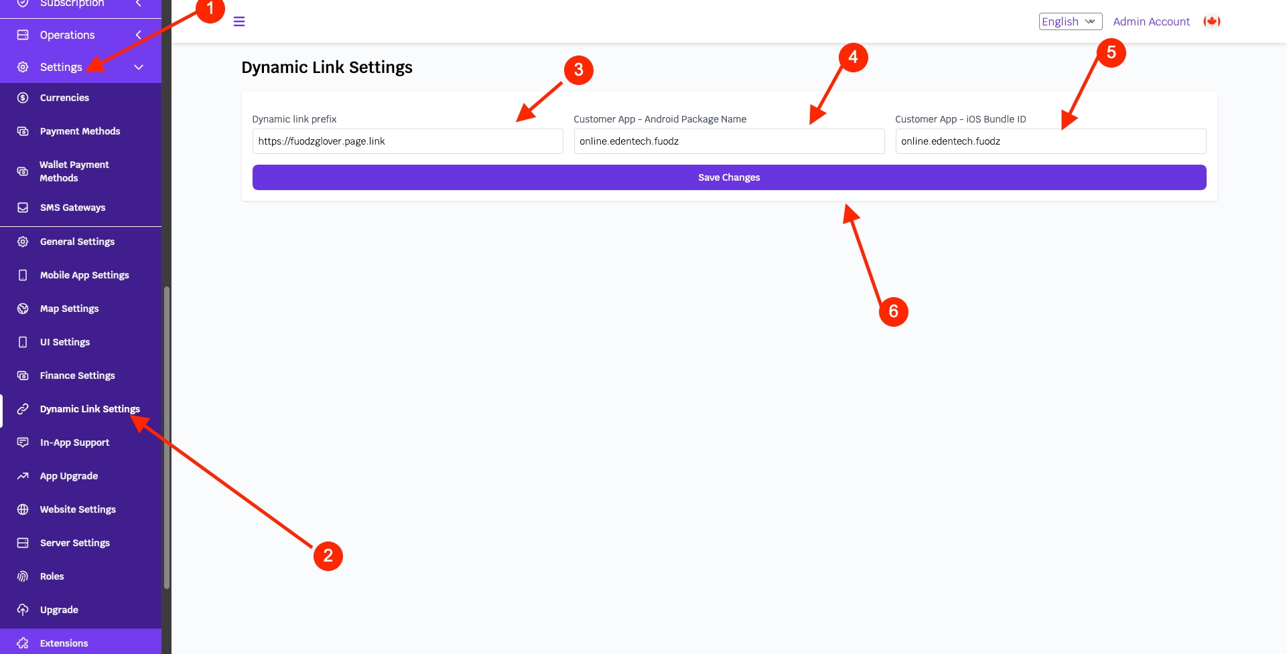
Task: Click the Dynamic Link Settings chain icon
Action: [23, 409]
